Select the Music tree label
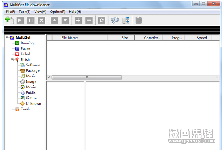The height and width of the screenshot is (150, 223). [x=31, y=76]
